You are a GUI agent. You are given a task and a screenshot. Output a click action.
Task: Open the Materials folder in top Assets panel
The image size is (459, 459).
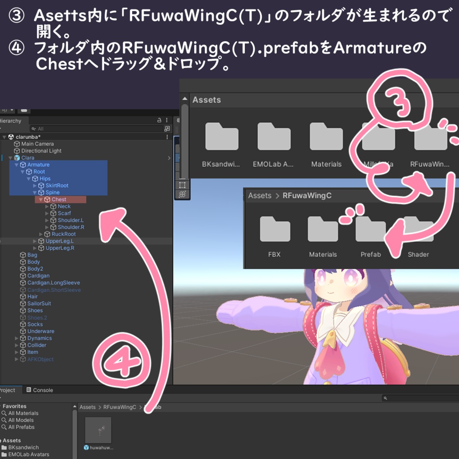pyautogui.click(x=326, y=137)
